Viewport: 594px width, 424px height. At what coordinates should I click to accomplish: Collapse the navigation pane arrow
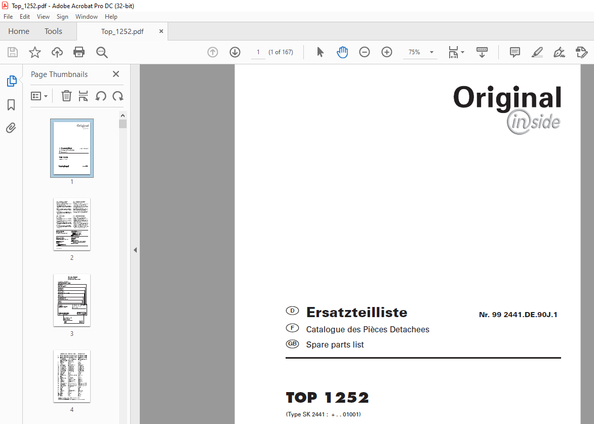pos(135,250)
